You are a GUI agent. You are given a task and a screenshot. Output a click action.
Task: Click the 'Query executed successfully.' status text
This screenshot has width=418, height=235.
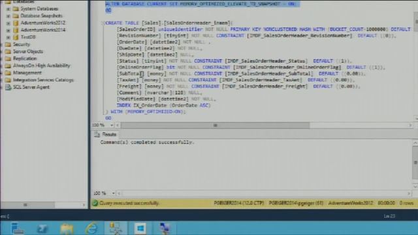click(x=129, y=203)
